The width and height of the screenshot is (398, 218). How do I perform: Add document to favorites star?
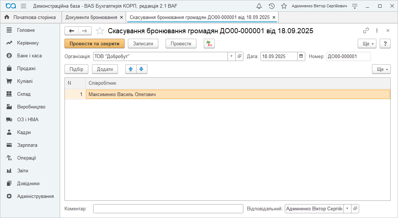[x=99, y=31]
